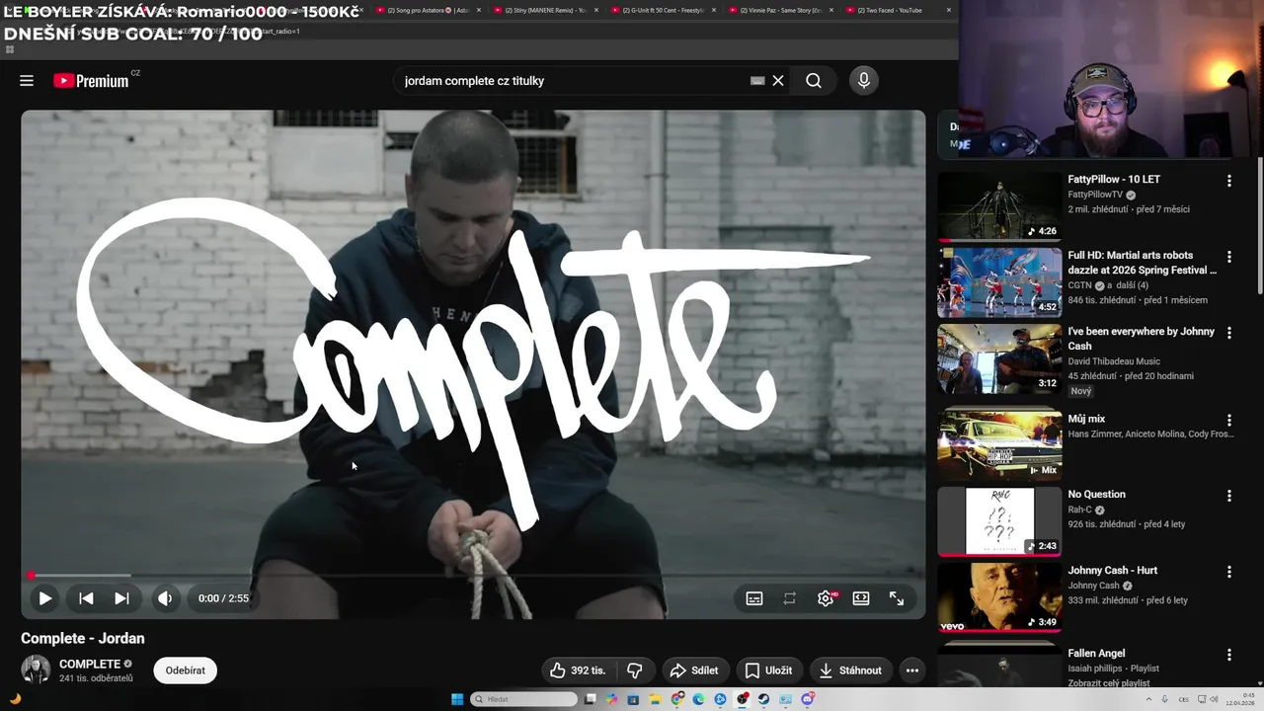Like the video showing 392 tis.
The height and width of the screenshot is (711, 1264).
[579, 671]
